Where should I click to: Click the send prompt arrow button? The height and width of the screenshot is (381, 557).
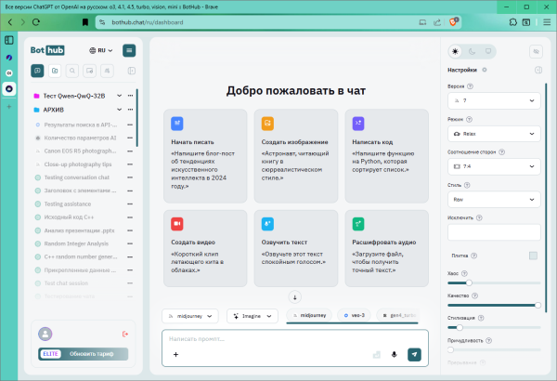[x=414, y=354]
